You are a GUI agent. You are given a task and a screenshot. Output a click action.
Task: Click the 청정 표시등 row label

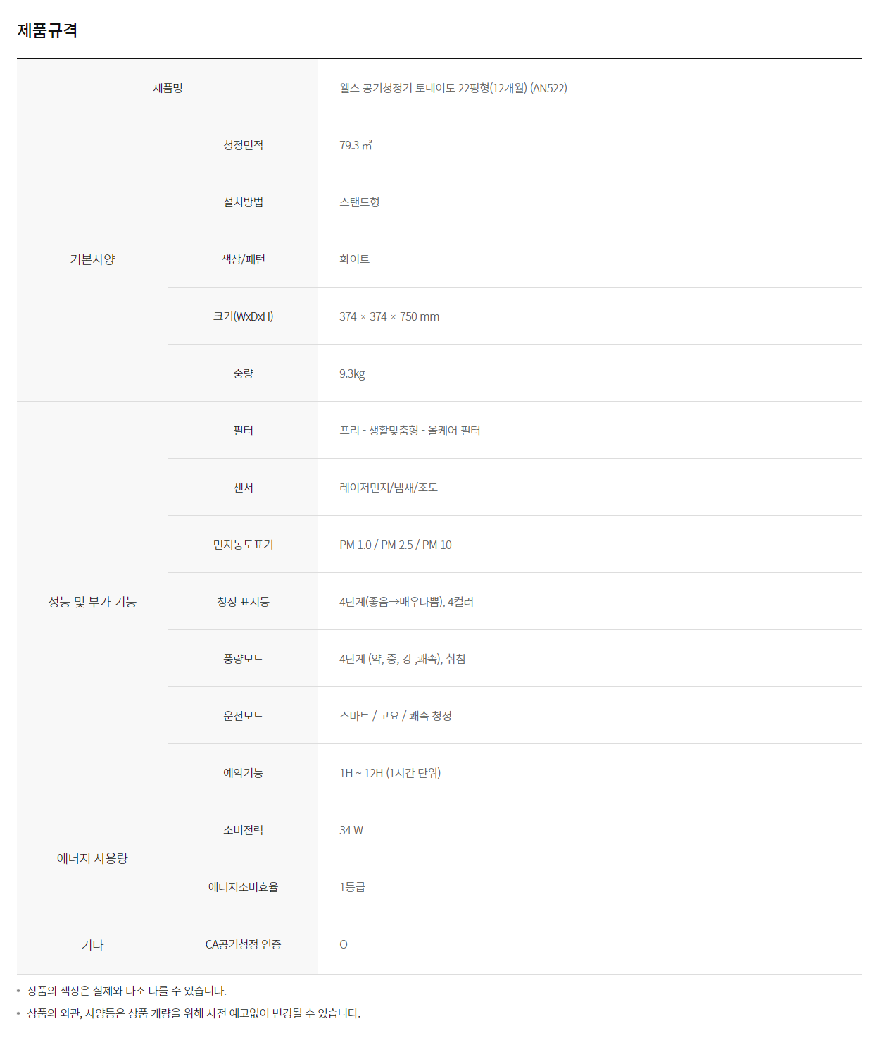click(x=243, y=602)
